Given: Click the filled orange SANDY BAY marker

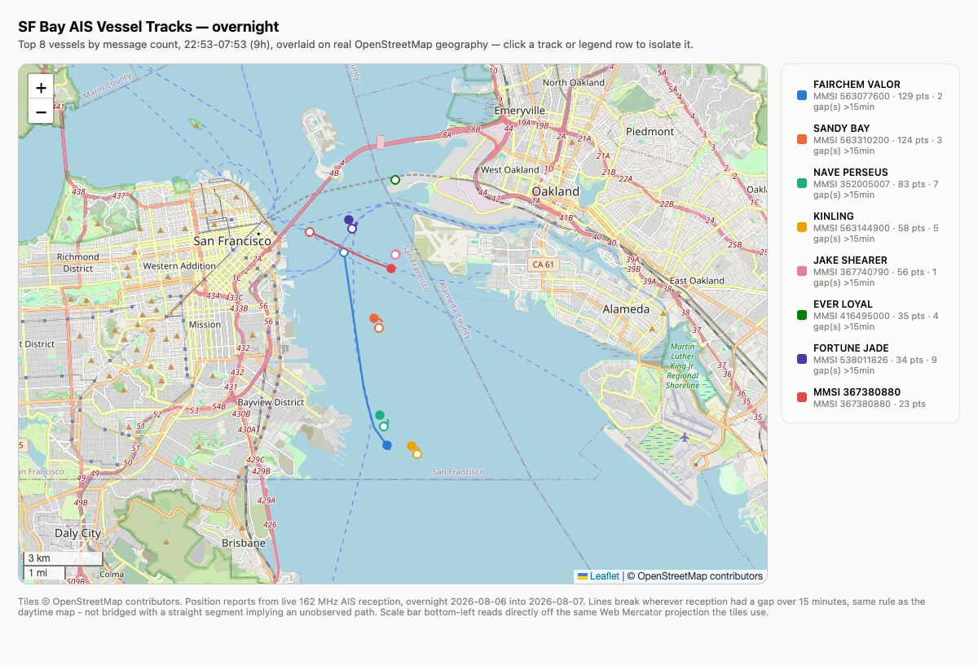Looking at the screenshot, I should point(374,318).
